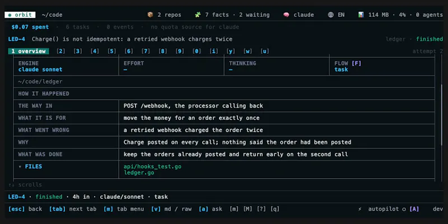Click the [?] help key hint

tap(261, 209)
